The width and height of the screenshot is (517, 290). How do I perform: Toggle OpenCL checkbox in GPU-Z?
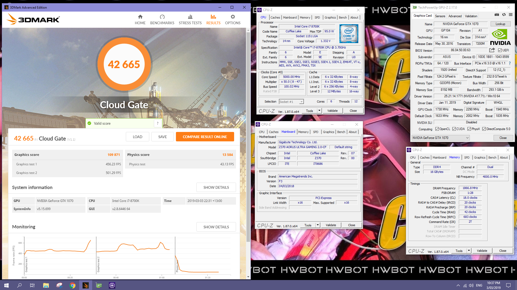pos(437,129)
